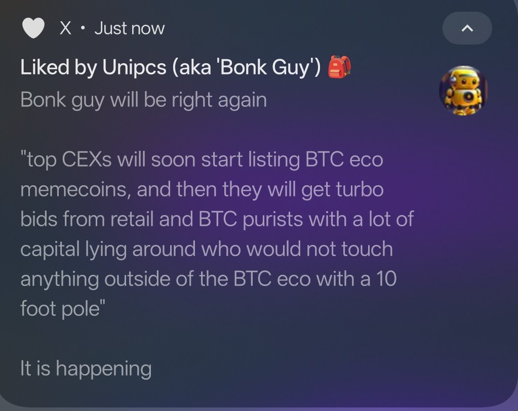The width and height of the screenshot is (518, 411).
Task: Open the golden robot profile avatar
Action: click(x=463, y=91)
